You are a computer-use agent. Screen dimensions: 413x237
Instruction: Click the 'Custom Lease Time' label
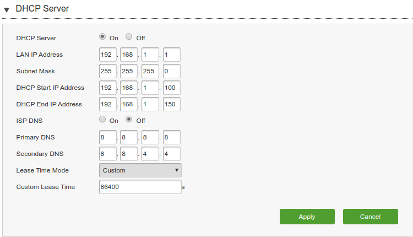click(46, 187)
